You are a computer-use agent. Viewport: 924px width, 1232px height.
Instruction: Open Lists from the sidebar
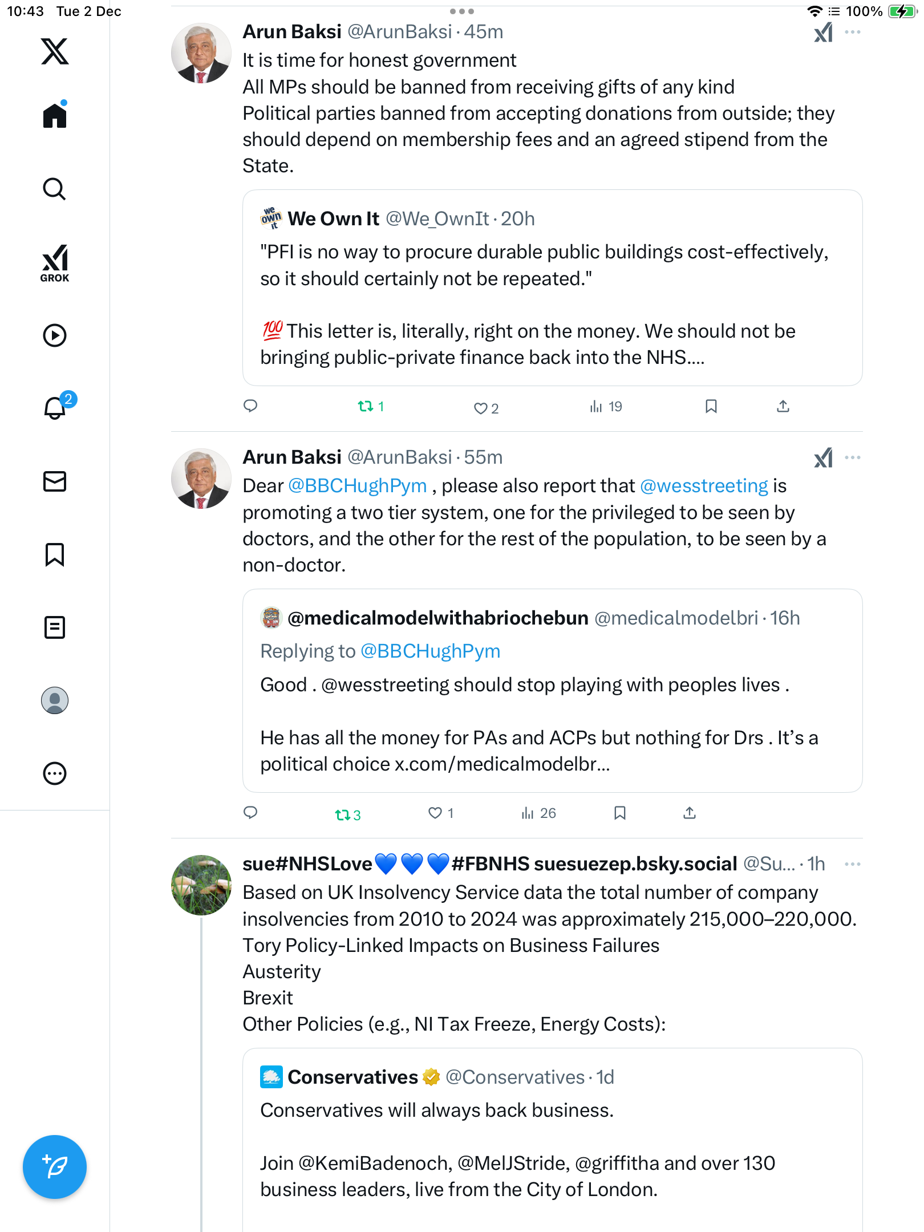[x=55, y=627]
